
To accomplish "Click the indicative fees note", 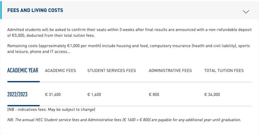I will [x=51, y=110].
